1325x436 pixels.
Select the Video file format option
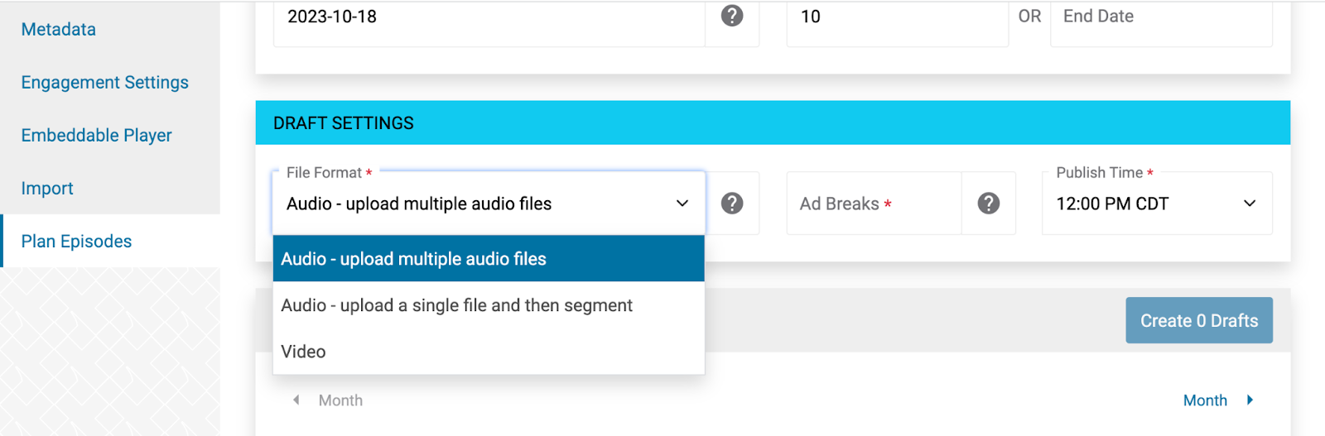pyautogui.click(x=489, y=352)
